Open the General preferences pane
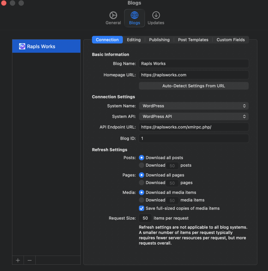268x271 pixels. click(113, 18)
